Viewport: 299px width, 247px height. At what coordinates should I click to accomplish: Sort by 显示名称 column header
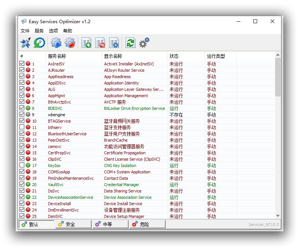click(x=135, y=56)
